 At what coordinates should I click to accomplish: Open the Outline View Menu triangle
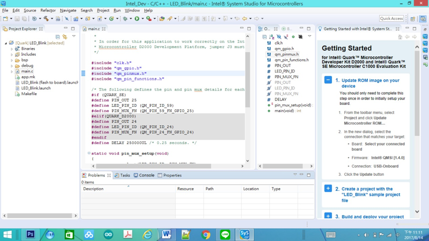309,36
